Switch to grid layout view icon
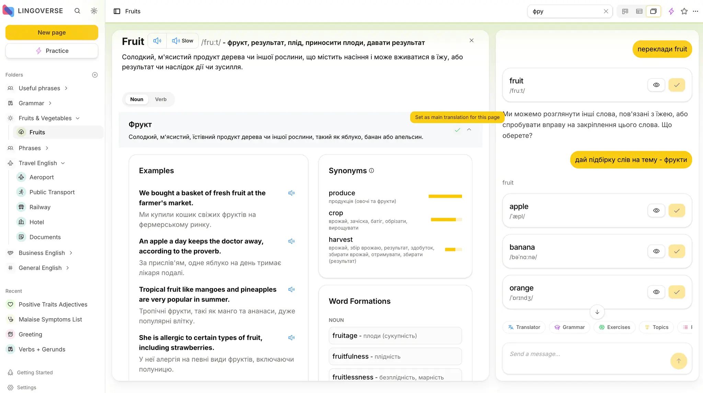Screen dimensions: 703x393 (625, 11)
